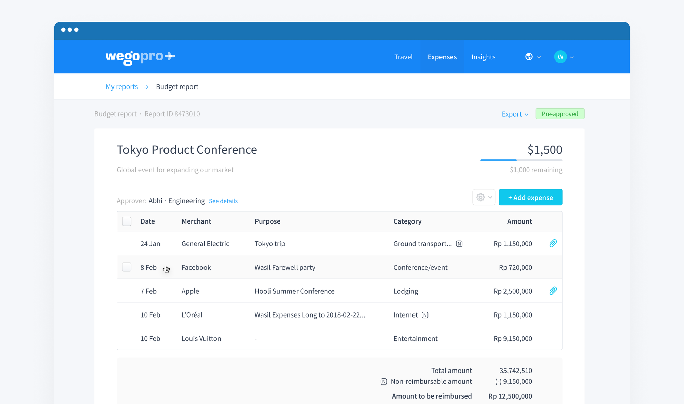Screen dimensions: 684x404
Task: Expand the user account W dropdown
Action: click(x=572, y=57)
